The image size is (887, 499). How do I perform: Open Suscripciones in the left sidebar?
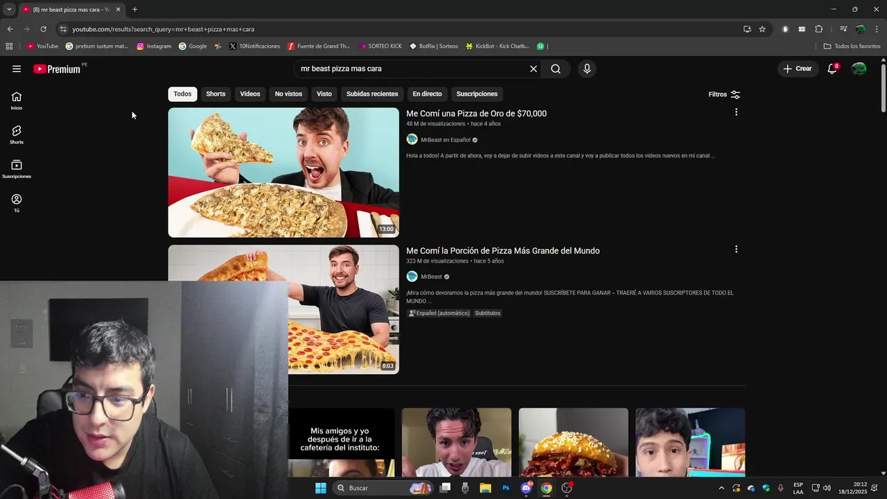pyautogui.click(x=17, y=169)
